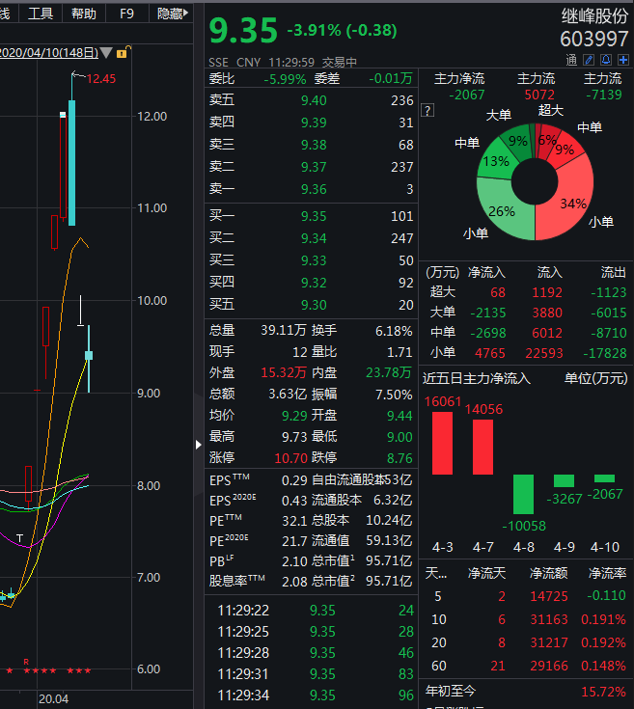
Task: Click the T marker on the chart
Action: point(19,538)
